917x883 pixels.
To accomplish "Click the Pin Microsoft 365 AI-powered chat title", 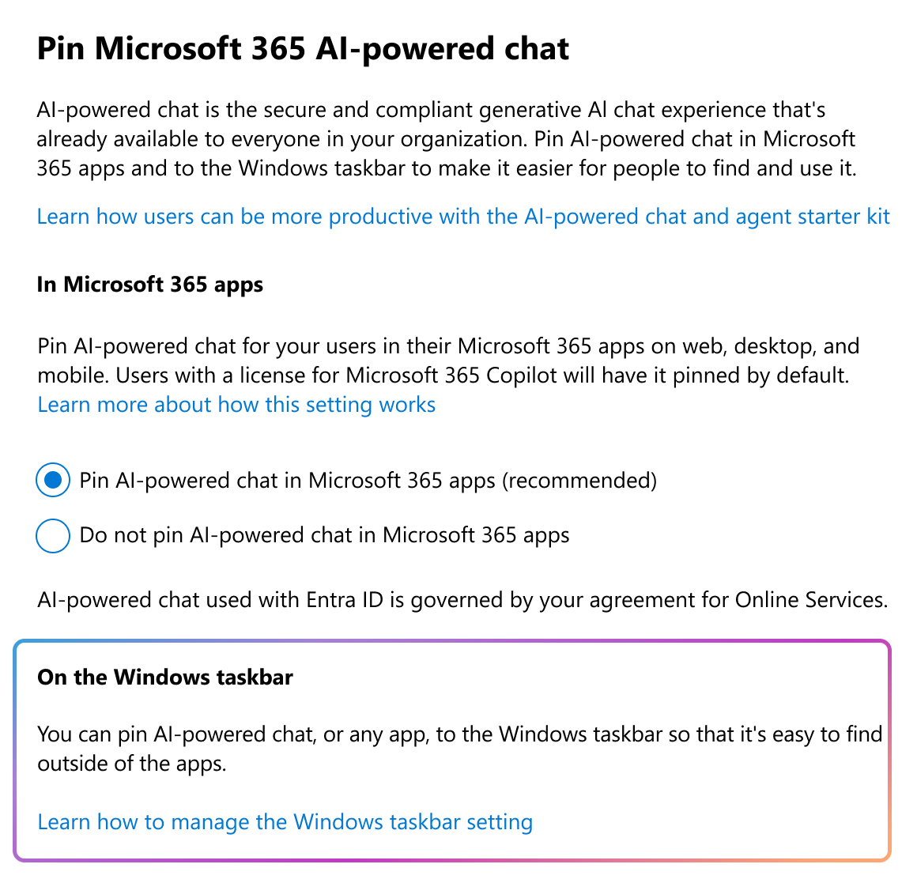I will pos(303,48).
